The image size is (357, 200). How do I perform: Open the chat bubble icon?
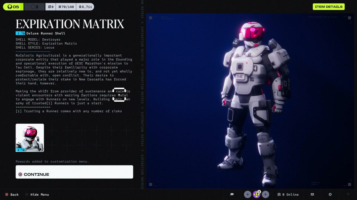[x=232, y=194]
